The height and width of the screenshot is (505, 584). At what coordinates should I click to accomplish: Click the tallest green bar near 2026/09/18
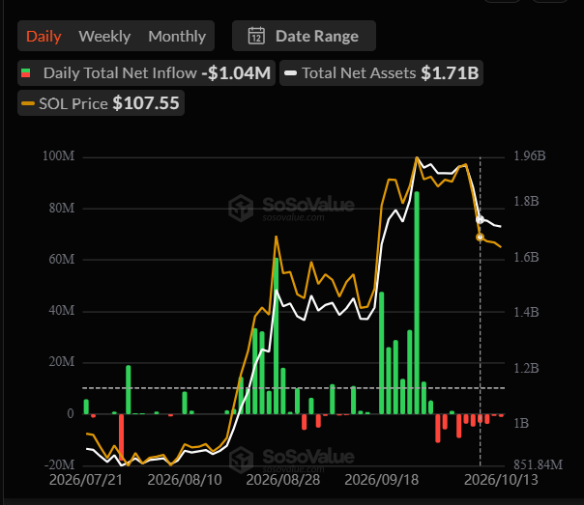click(x=417, y=302)
